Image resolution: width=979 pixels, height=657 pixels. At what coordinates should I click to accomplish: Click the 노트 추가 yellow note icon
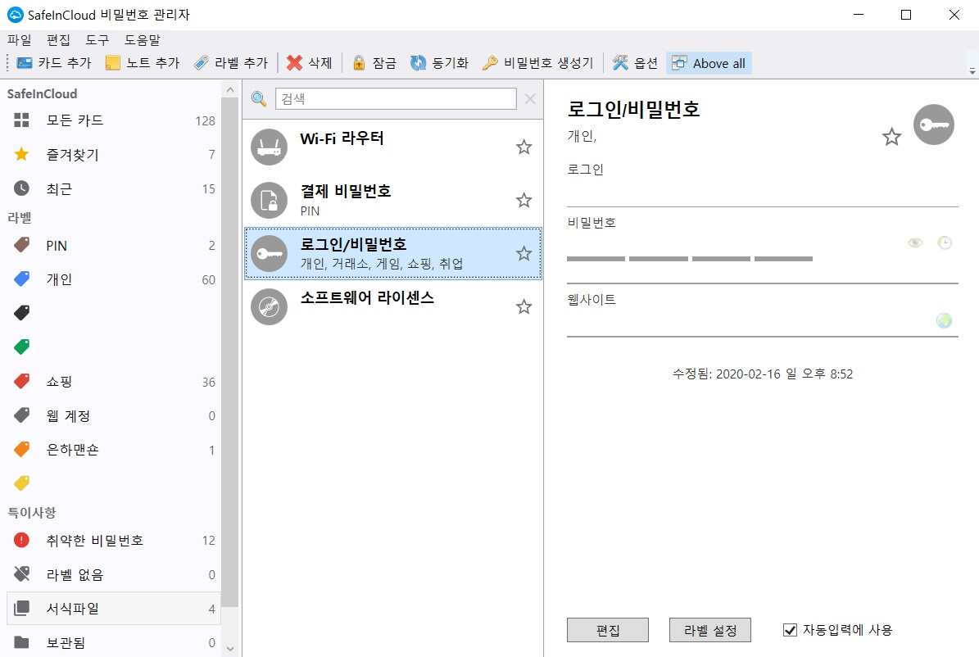click(113, 62)
